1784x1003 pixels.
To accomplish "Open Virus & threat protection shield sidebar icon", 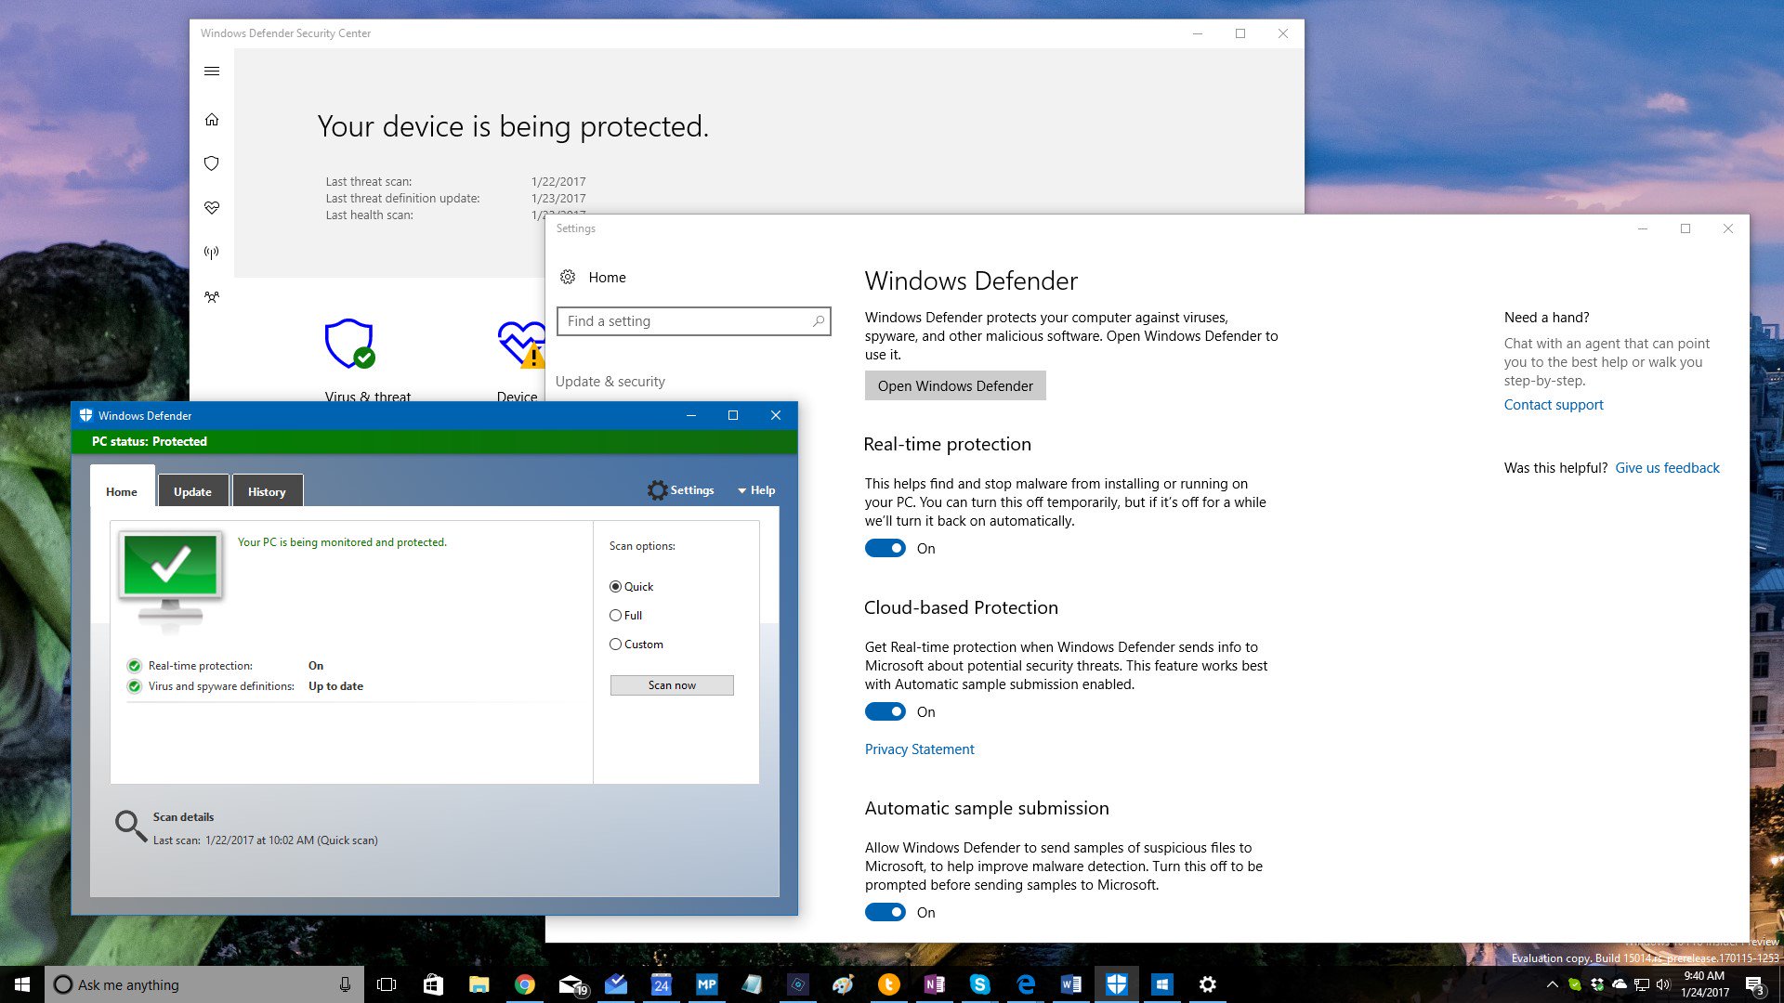I will point(212,163).
